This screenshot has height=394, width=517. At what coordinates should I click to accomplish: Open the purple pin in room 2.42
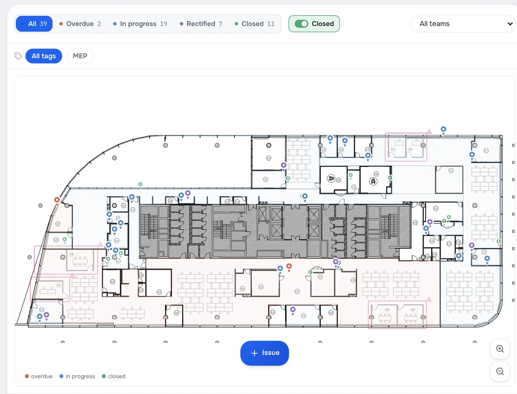tap(47, 316)
